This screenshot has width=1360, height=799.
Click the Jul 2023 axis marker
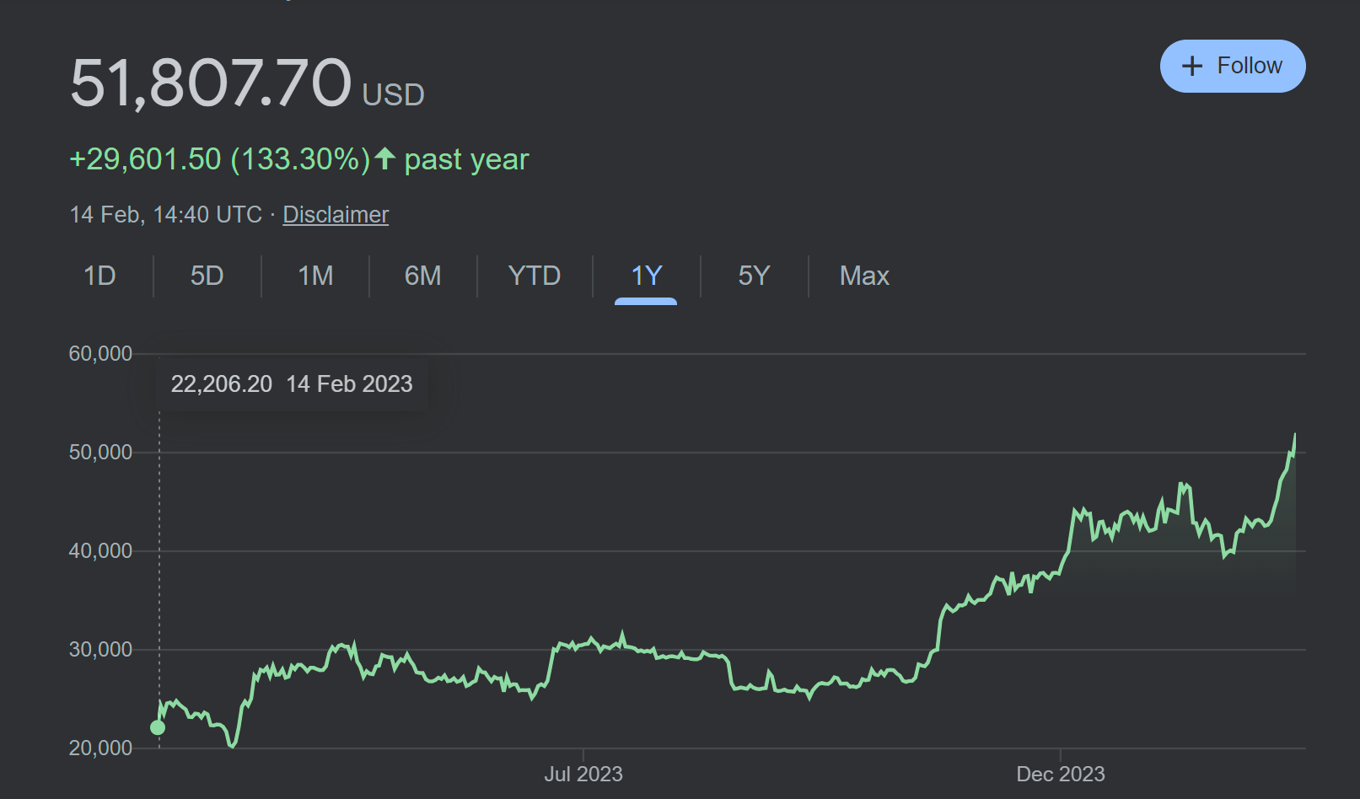coord(583,774)
